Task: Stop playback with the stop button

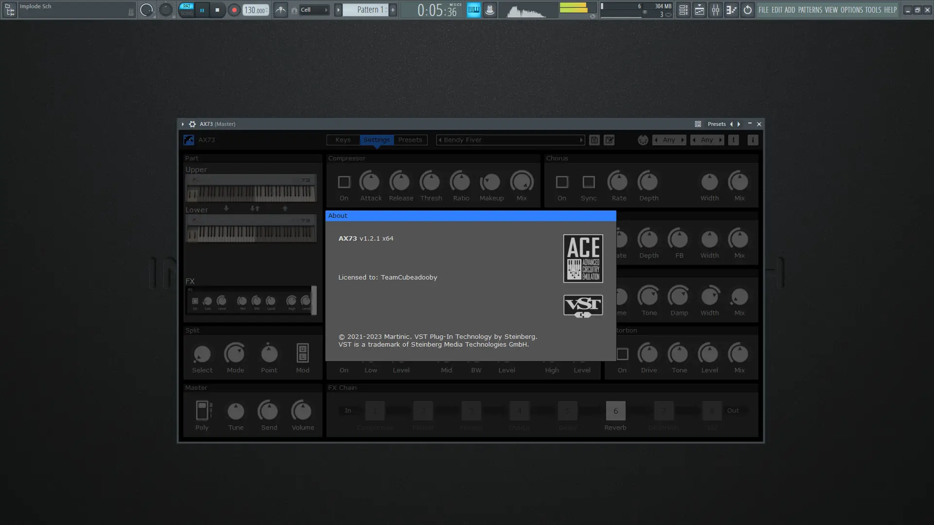Action: pyautogui.click(x=217, y=10)
